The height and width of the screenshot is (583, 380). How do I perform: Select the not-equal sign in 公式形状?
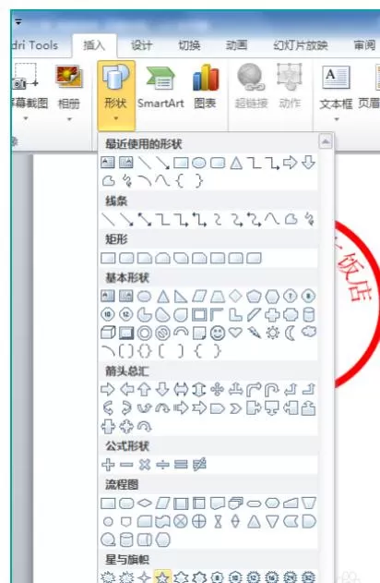(x=199, y=465)
